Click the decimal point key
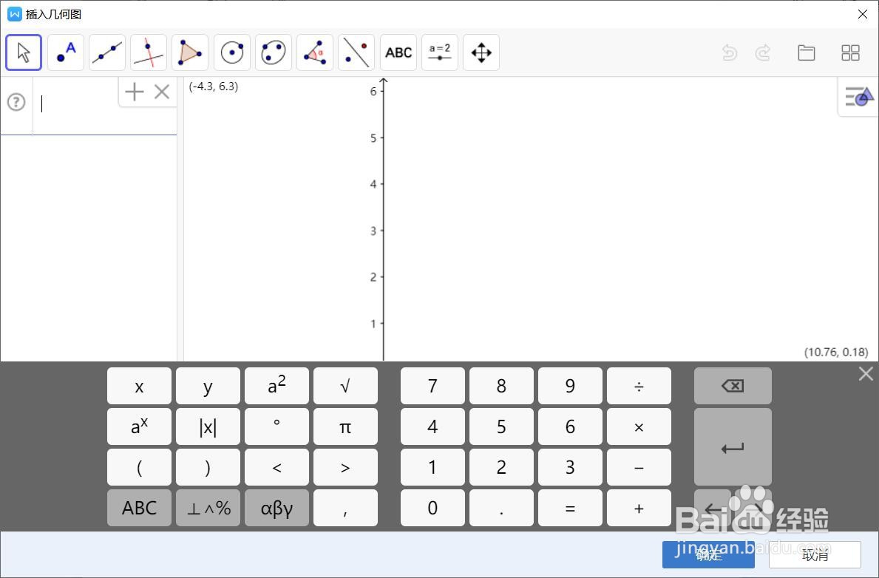 (x=502, y=508)
